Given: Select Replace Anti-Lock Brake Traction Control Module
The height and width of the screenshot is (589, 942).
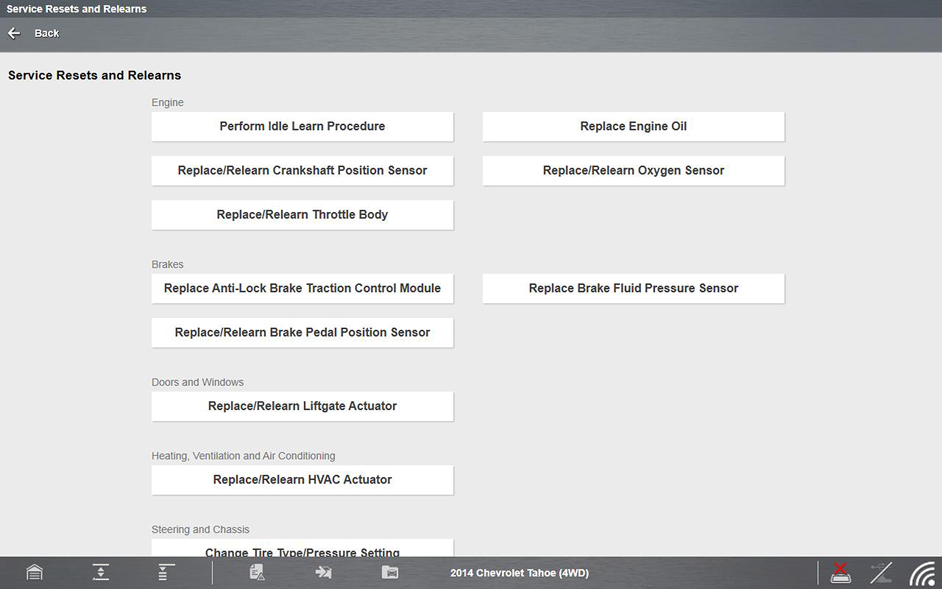Looking at the screenshot, I should [x=302, y=289].
